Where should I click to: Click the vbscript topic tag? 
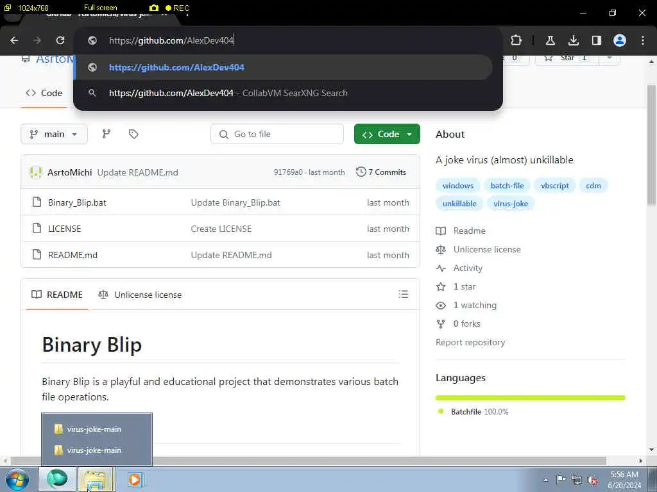tap(555, 185)
